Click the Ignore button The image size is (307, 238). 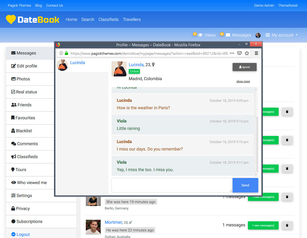pos(244,67)
